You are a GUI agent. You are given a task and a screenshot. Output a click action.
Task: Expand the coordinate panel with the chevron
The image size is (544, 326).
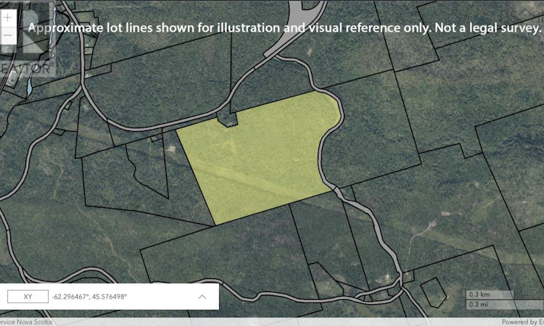point(202,296)
